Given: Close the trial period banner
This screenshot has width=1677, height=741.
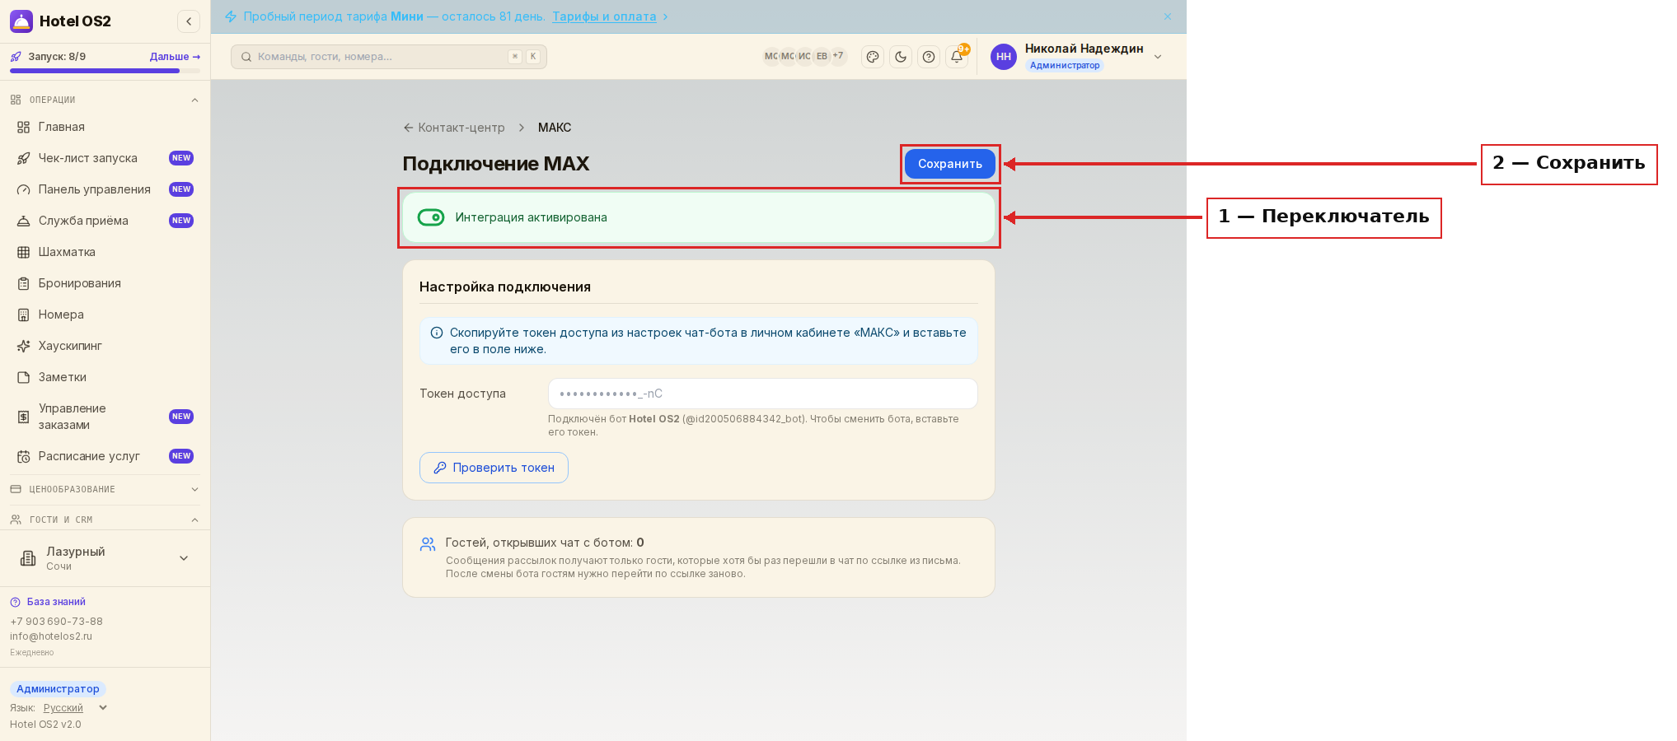Looking at the screenshot, I should (1168, 16).
